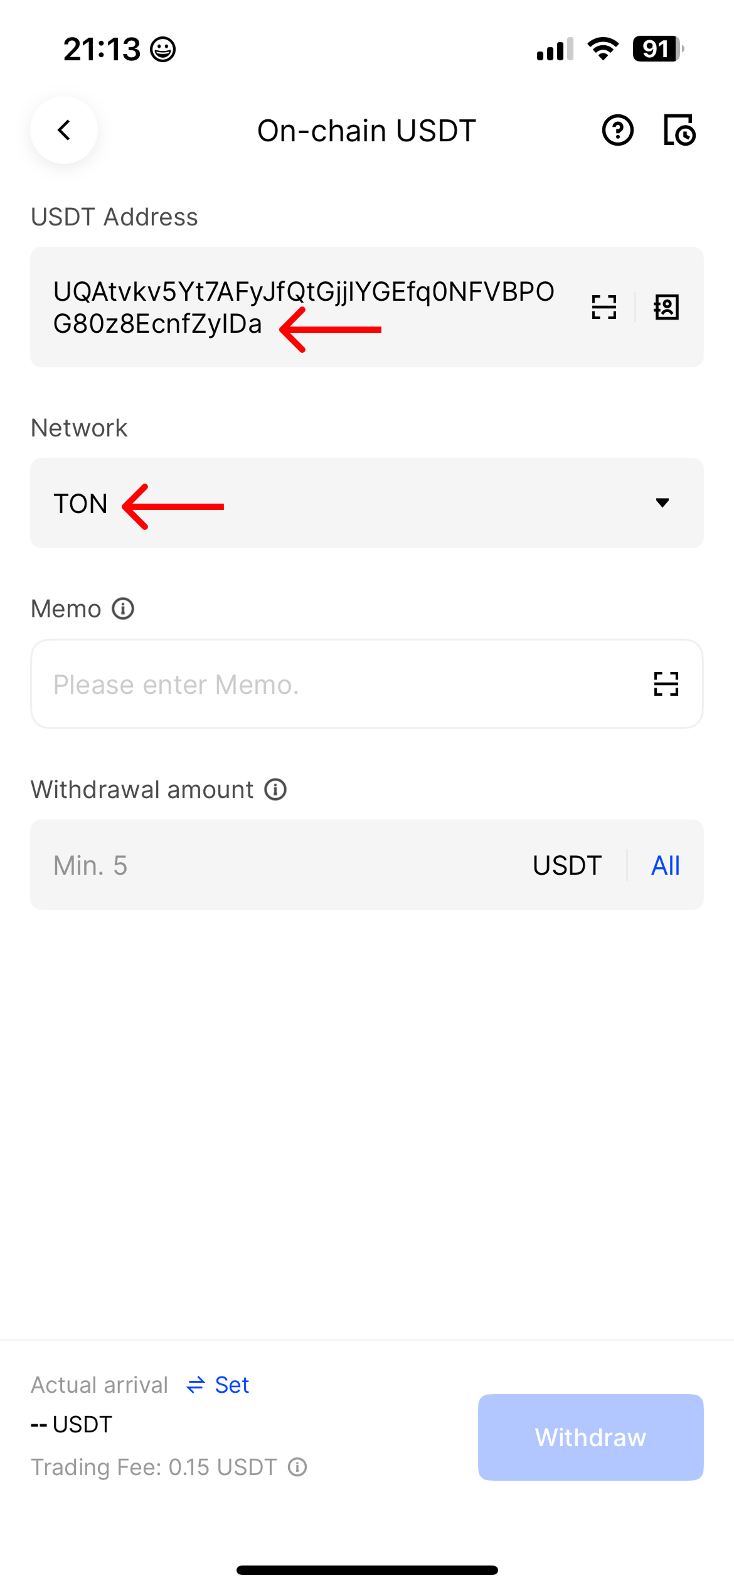Screen dimensions: 734x1590
Task: Focus the Memo input field
Action: pos(339,684)
